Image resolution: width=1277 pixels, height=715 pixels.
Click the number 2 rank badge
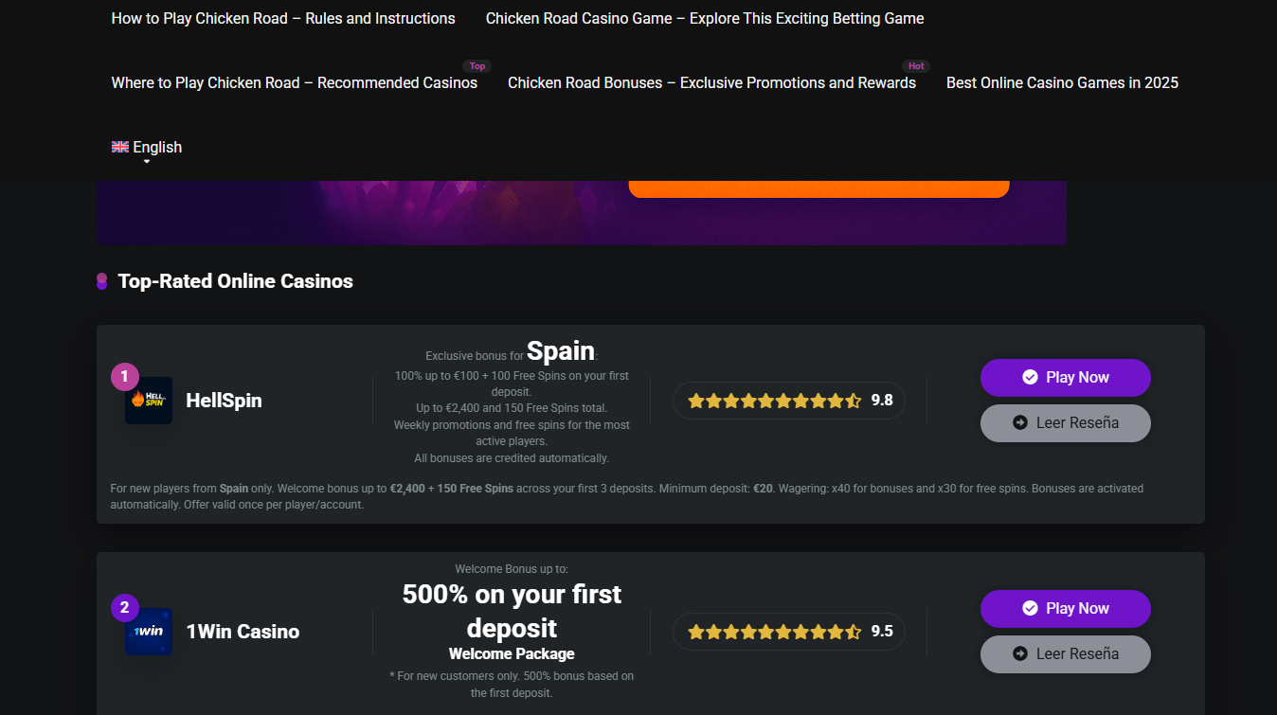(125, 608)
